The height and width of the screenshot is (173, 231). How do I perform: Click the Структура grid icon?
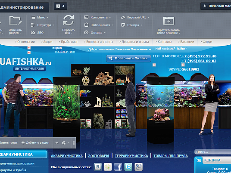click(33, 25)
